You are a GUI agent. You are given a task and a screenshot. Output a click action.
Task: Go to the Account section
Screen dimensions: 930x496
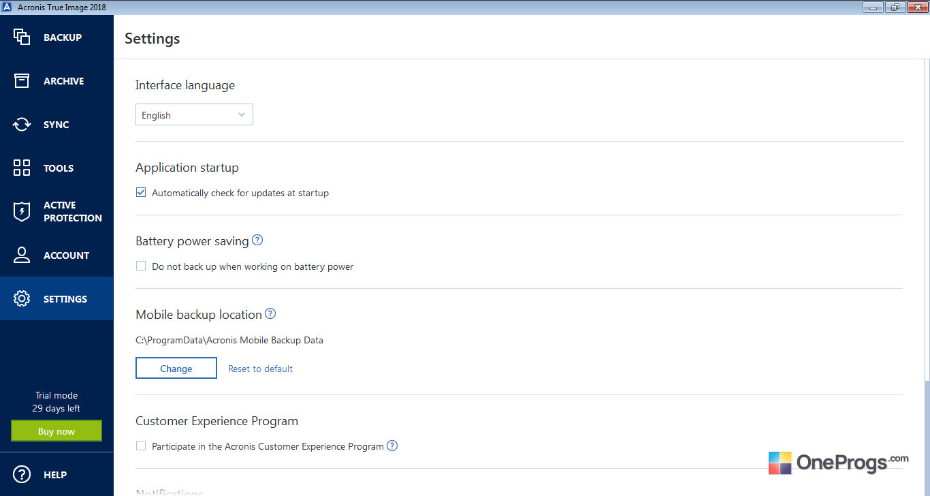[57, 255]
